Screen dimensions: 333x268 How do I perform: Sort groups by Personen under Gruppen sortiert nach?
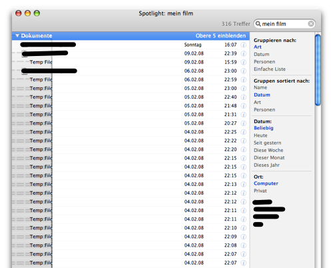(x=264, y=109)
